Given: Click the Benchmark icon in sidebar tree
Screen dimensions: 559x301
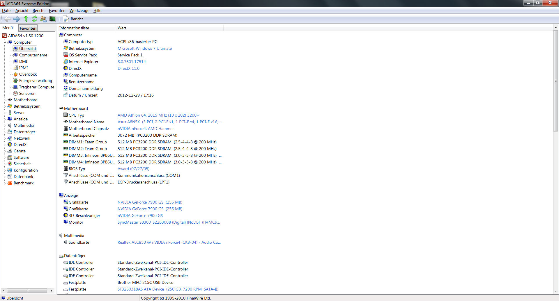Looking at the screenshot, I should pyautogui.click(x=10, y=183).
